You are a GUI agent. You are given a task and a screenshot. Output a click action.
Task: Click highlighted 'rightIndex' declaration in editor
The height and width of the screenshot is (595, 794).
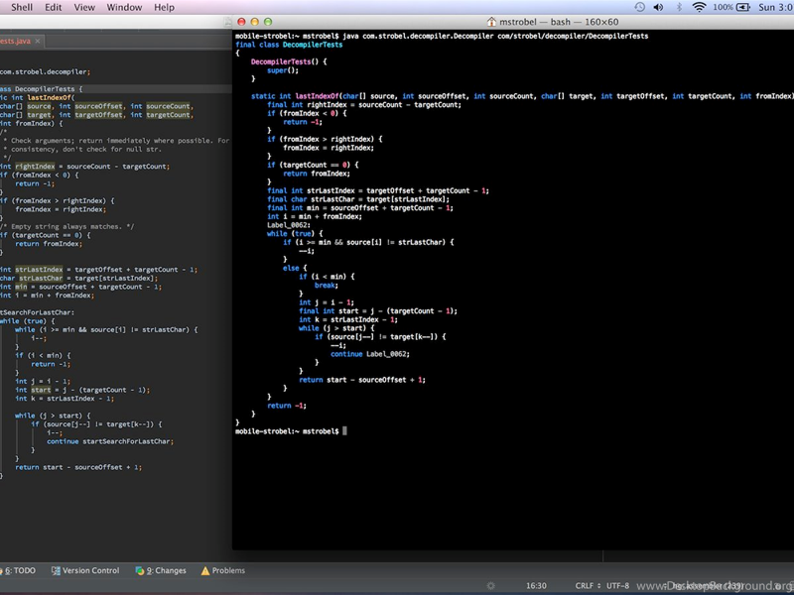35,167
